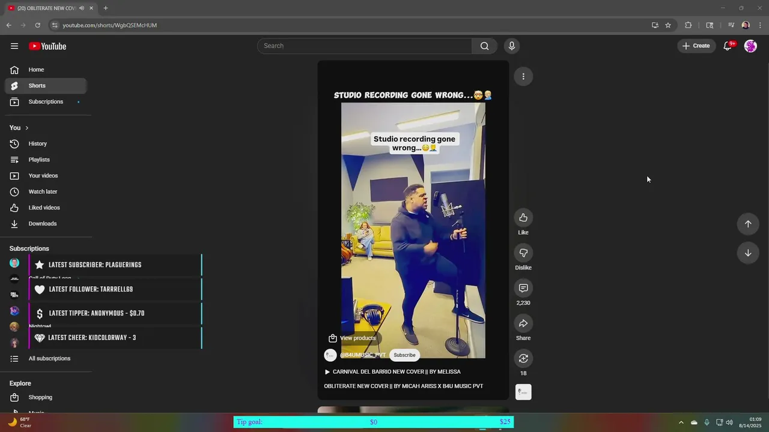Open the site info icon left of URL
The width and height of the screenshot is (769, 432).
click(x=55, y=25)
